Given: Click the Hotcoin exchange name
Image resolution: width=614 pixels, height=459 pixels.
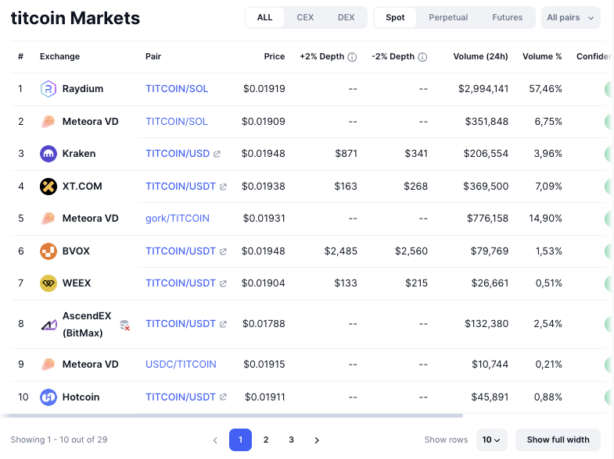Looking at the screenshot, I should pos(81,397).
